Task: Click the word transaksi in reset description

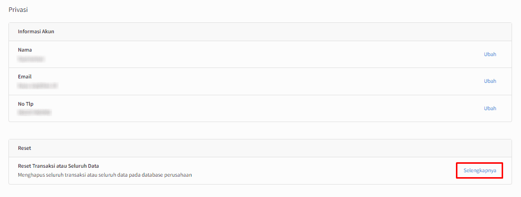Action: 73,174
